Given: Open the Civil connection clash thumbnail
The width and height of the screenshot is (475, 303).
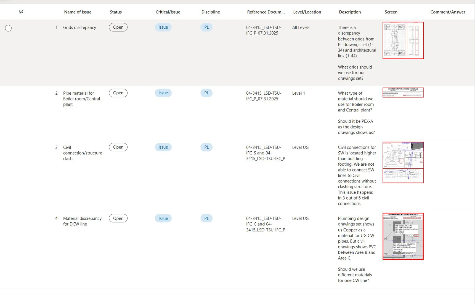Looking at the screenshot, I should tap(403, 162).
